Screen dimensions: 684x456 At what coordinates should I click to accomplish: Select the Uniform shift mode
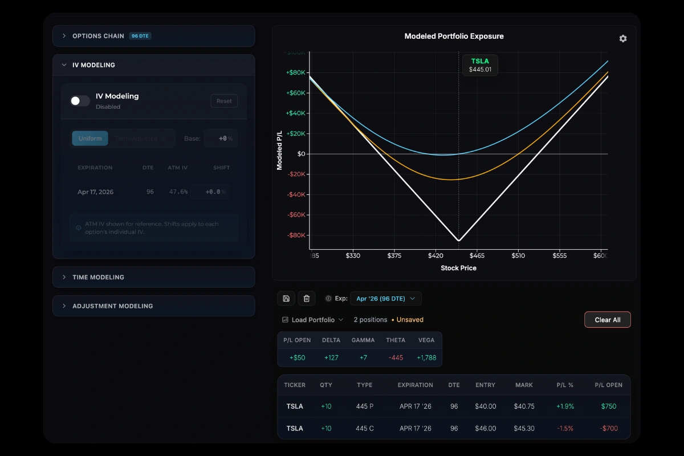coord(89,138)
